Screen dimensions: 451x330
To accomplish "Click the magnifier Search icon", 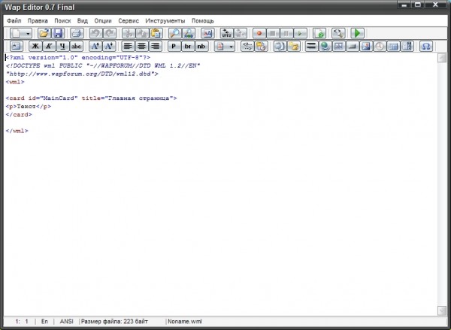I will (x=174, y=34).
